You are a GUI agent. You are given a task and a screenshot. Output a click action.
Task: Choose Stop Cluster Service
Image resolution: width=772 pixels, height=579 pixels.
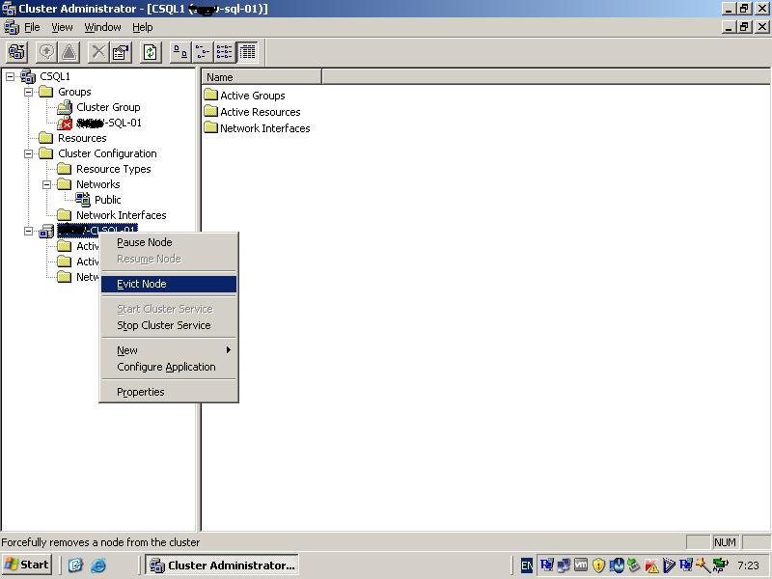click(169, 325)
